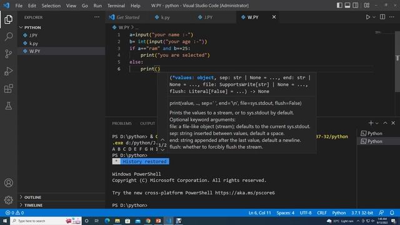Close the W.PY editor tab

(274, 17)
